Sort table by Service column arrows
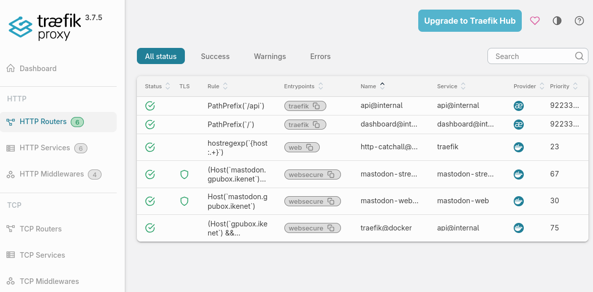This screenshot has height=292, width=593. pyautogui.click(x=463, y=86)
